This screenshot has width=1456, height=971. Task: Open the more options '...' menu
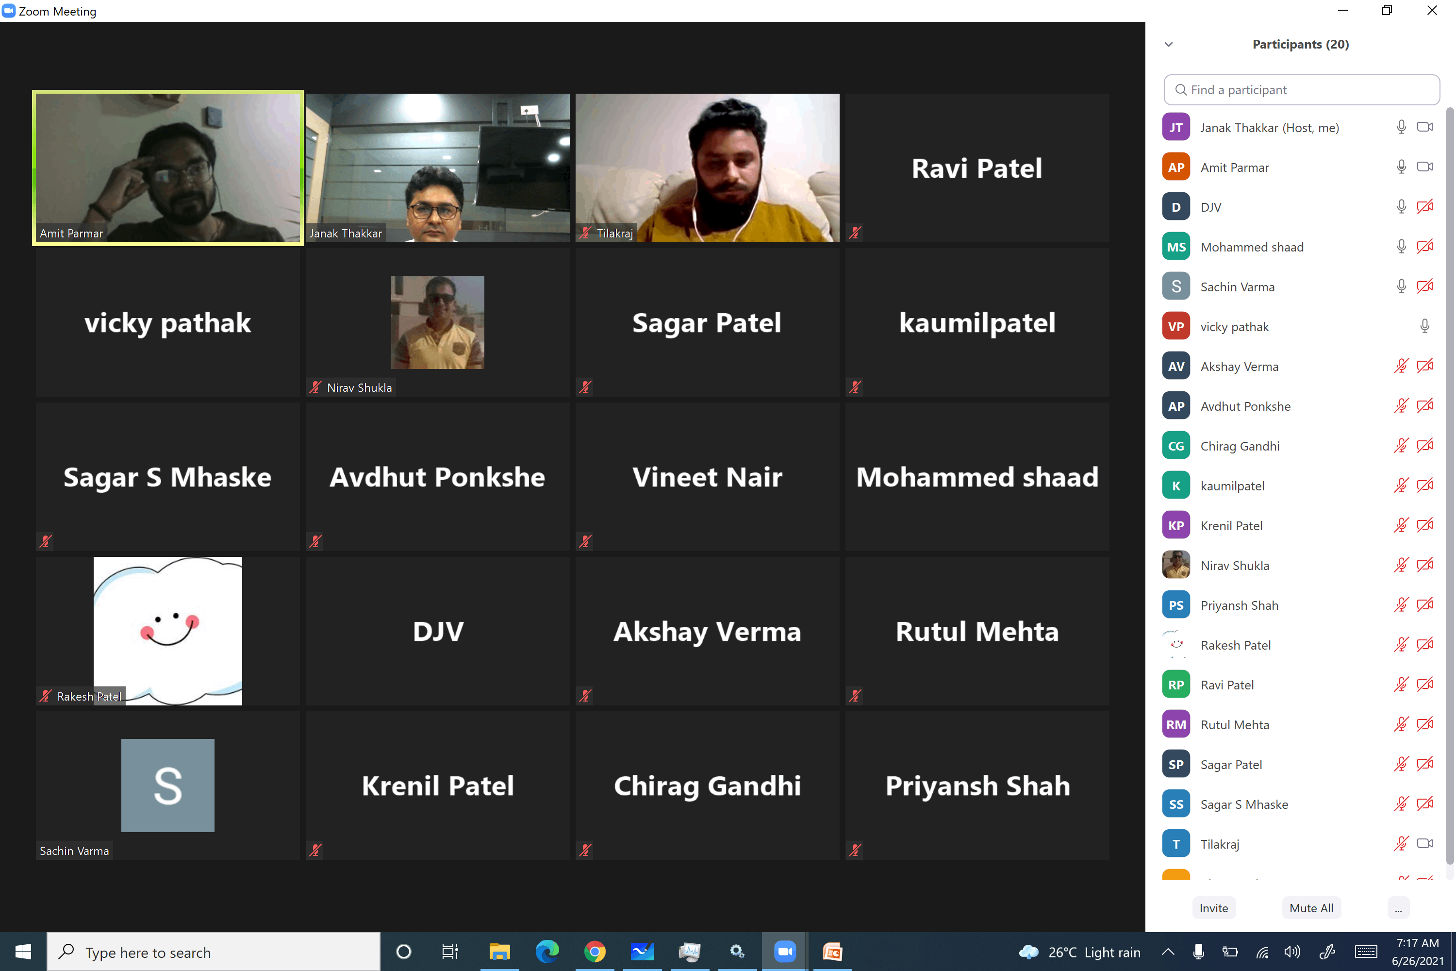pyautogui.click(x=1398, y=908)
